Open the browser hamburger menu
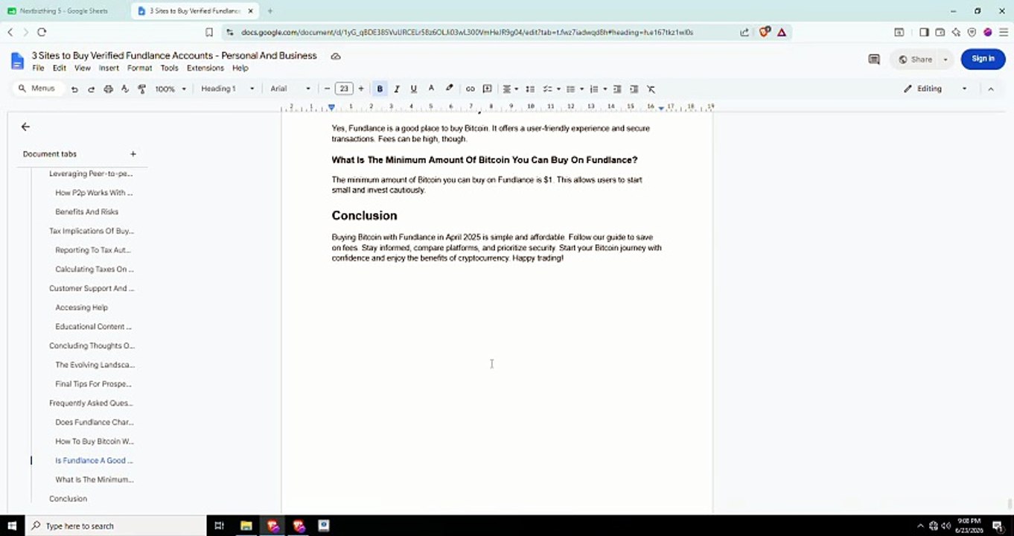Image resolution: width=1014 pixels, height=536 pixels. click(1003, 32)
